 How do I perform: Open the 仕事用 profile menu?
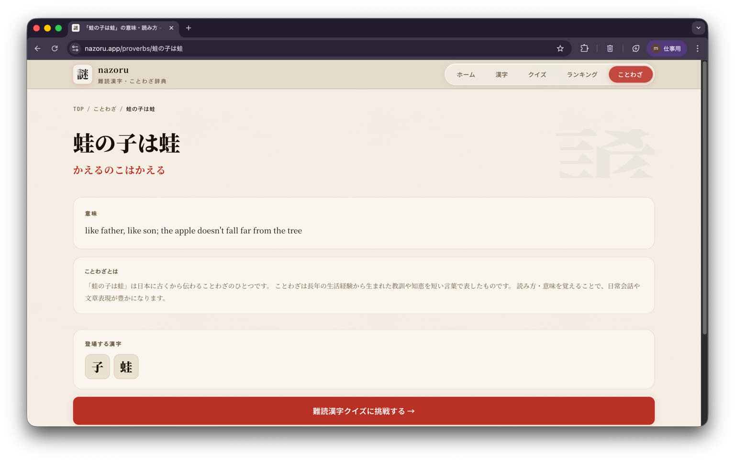point(667,48)
